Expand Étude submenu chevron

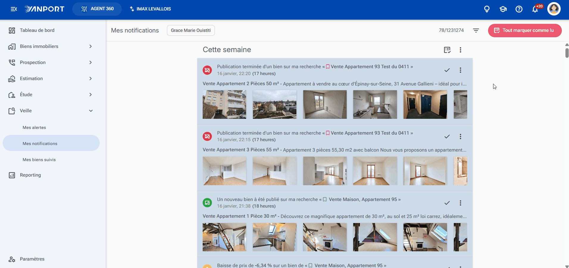90,95
